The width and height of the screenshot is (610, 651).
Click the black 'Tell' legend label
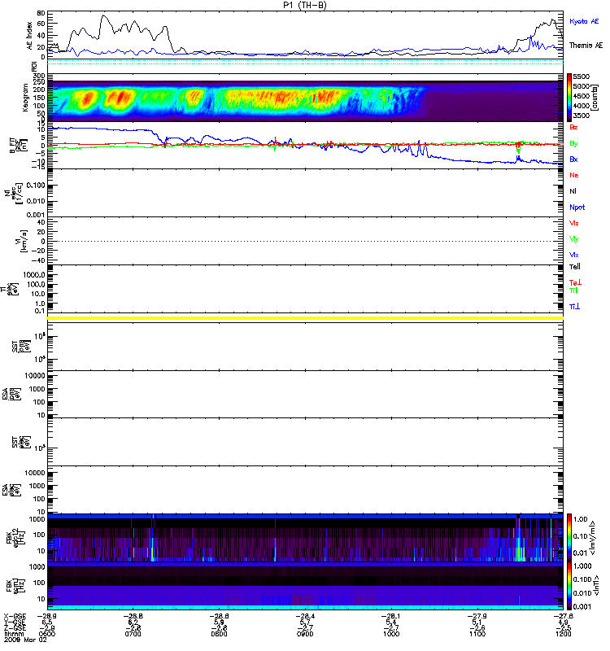click(x=575, y=267)
